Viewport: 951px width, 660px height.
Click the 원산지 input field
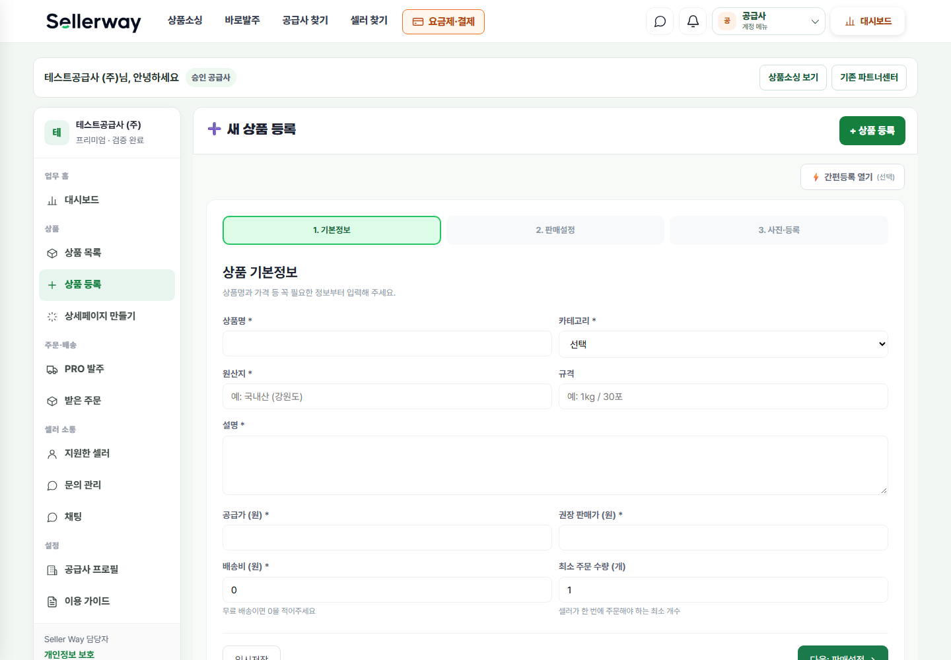[387, 397]
